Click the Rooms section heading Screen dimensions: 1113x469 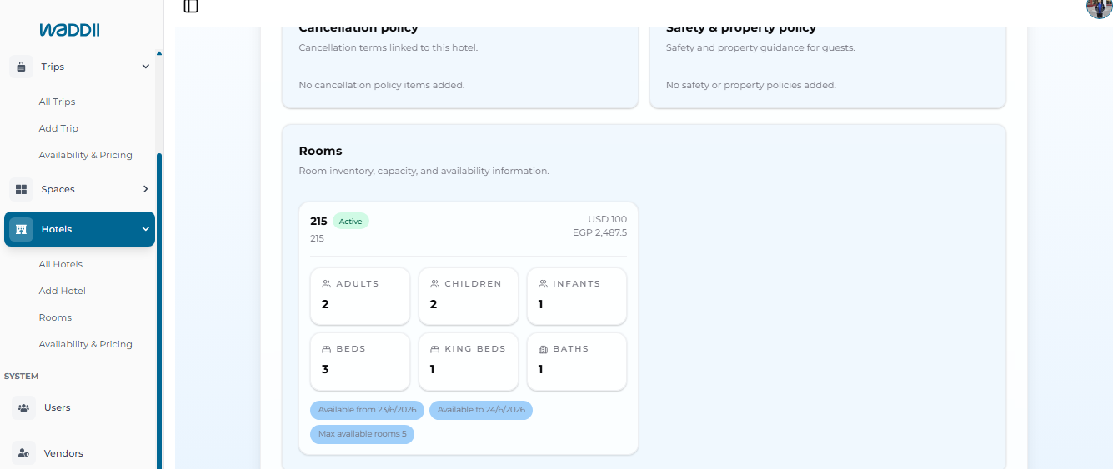[320, 151]
